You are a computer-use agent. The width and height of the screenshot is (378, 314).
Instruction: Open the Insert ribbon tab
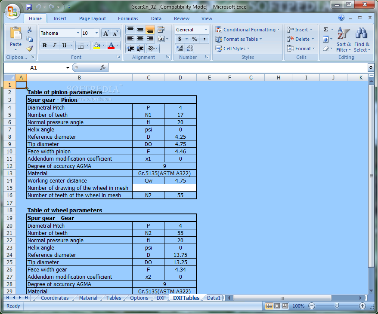click(x=60, y=18)
